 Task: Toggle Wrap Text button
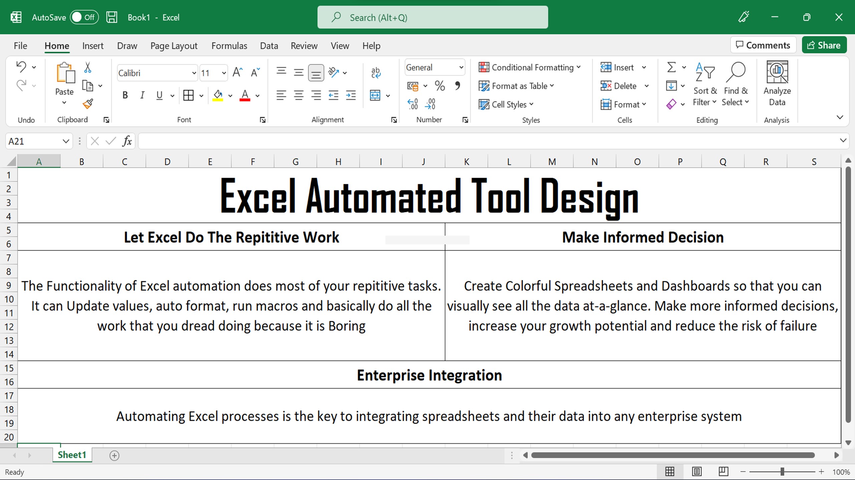click(376, 72)
